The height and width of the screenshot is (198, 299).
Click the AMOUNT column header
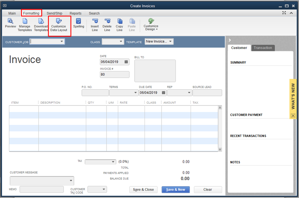pyautogui.click(x=169, y=102)
